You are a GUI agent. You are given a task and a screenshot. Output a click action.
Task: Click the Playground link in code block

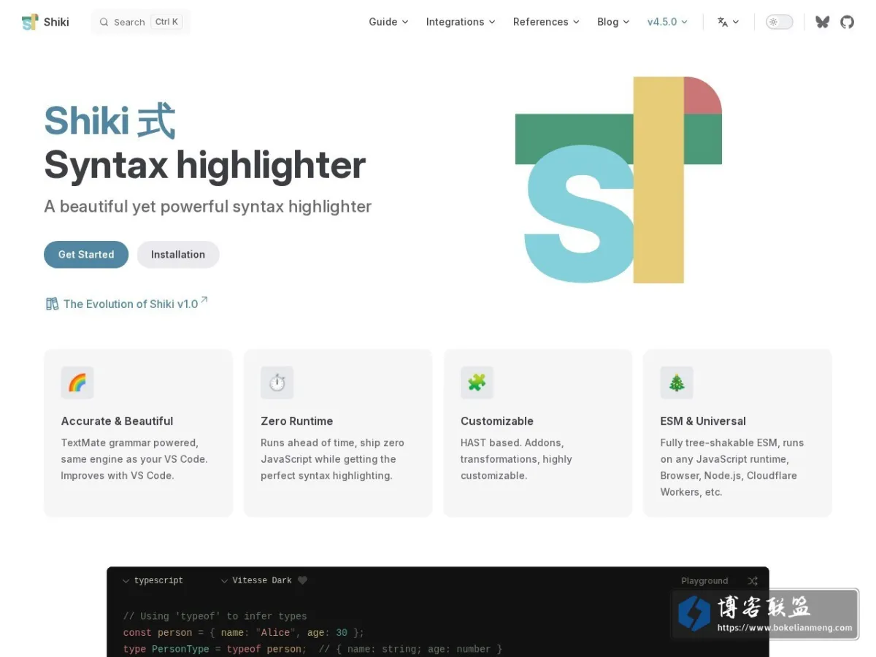(704, 581)
